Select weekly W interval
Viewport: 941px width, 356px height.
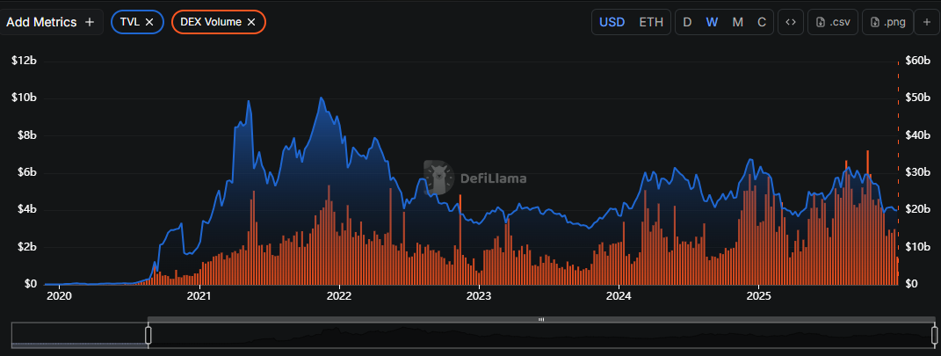point(712,22)
